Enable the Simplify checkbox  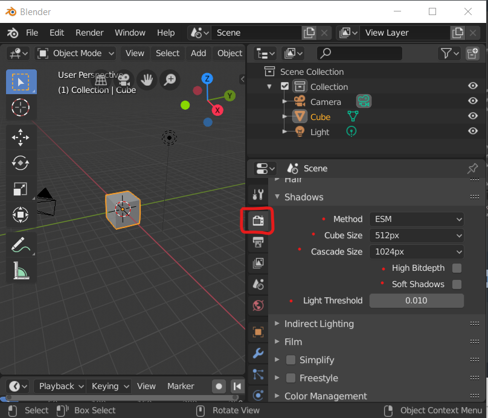291,360
